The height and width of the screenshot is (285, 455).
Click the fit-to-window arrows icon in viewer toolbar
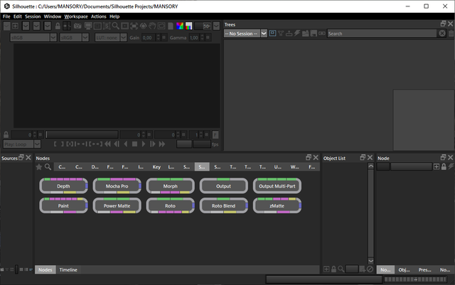coord(134,26)
